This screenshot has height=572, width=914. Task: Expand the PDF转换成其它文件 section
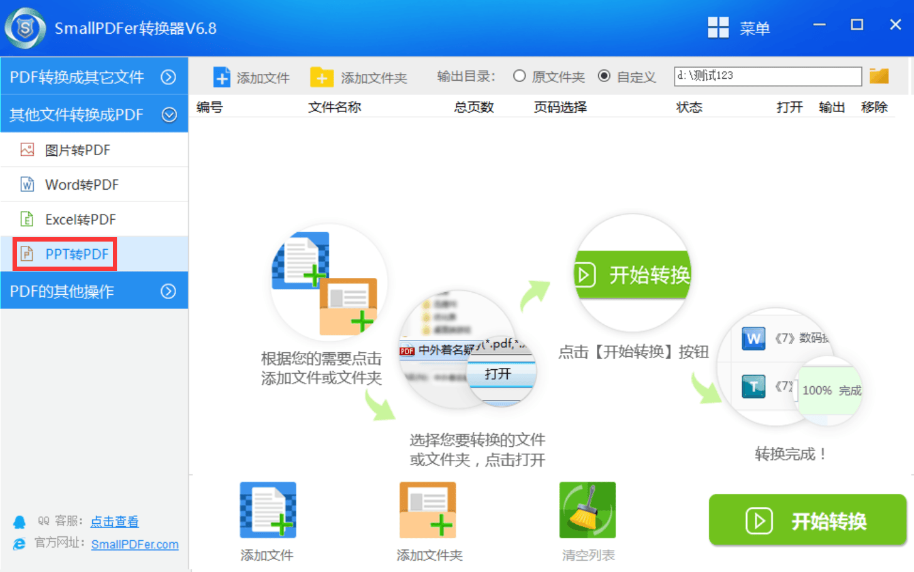pos(94,76)
